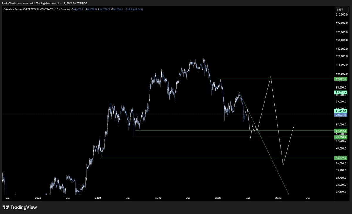Screen dimensions: 352x214
Task: Click the 2023 label on time axis
Action: [x=38, y=198]
